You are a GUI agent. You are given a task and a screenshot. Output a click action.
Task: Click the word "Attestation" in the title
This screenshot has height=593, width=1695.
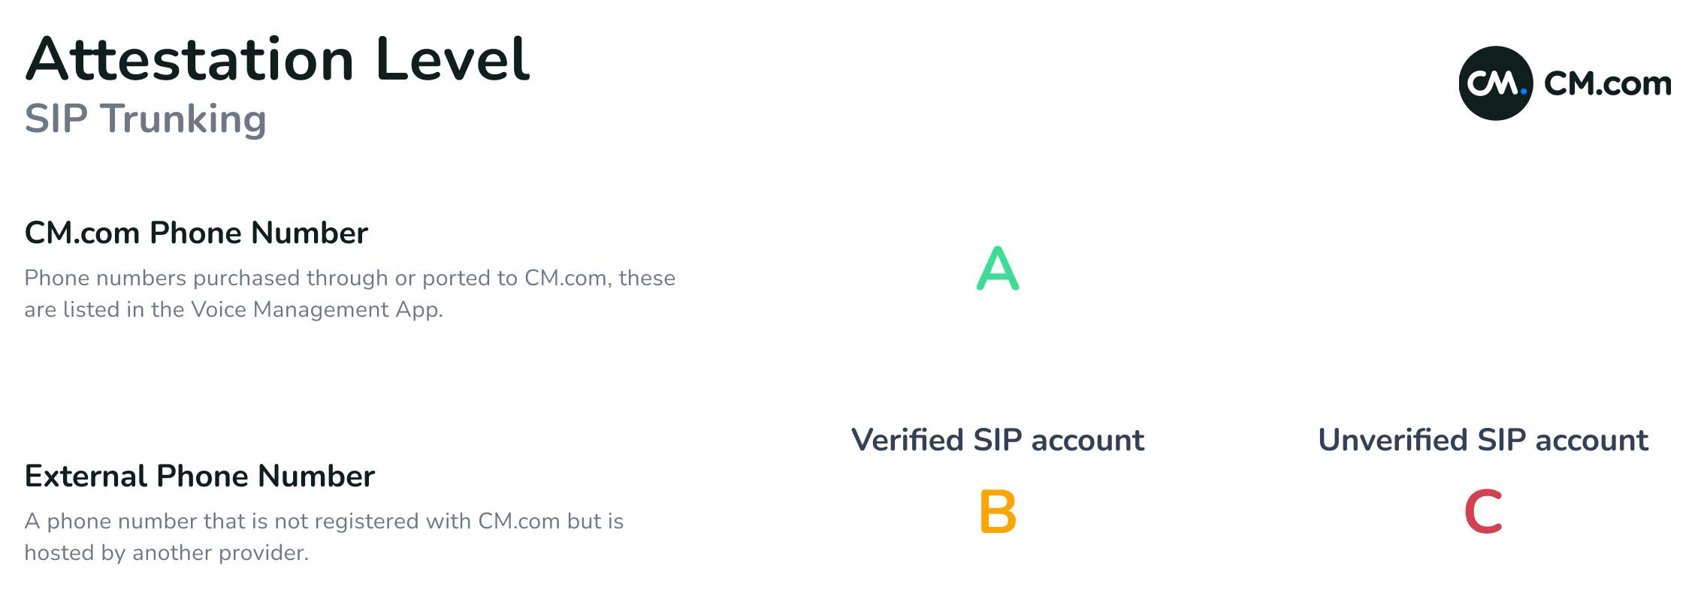189,60
